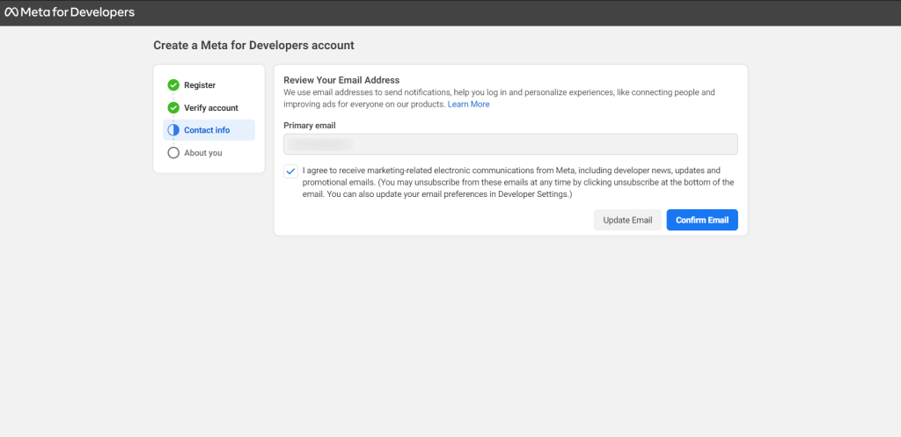
Task: Click the 'Review Your Email Address' heading
Action: pos(341,80)
